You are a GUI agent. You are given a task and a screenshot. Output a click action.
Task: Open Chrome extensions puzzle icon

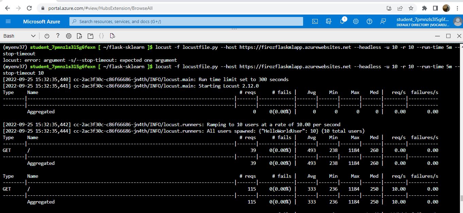[x=424, y=8]
